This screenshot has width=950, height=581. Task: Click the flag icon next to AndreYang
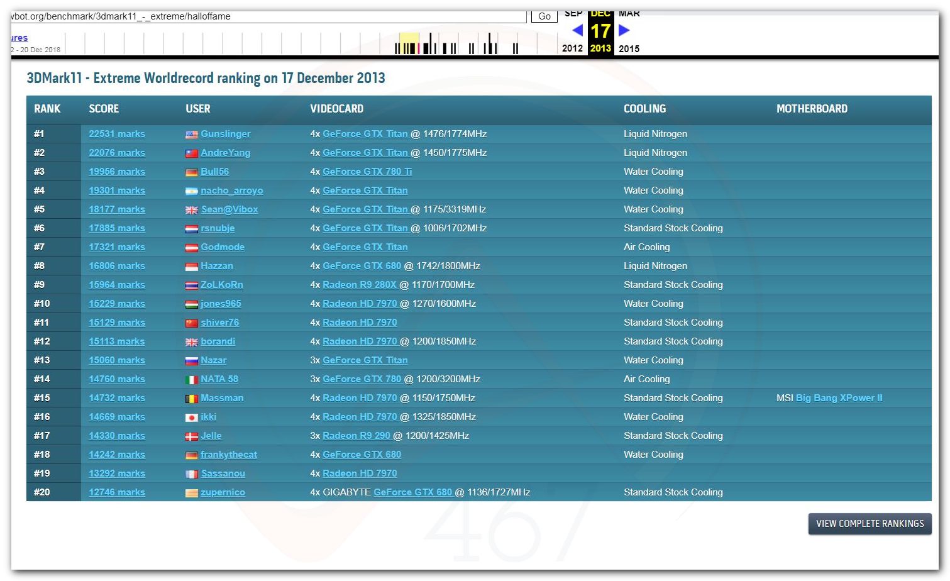coord(192,153)
